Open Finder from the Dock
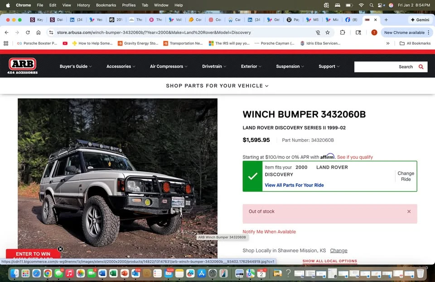 coord(14,273)
